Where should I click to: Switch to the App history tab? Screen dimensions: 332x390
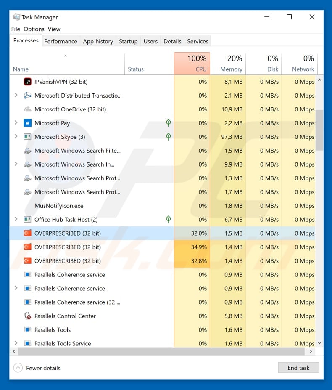tap(98, 41)
